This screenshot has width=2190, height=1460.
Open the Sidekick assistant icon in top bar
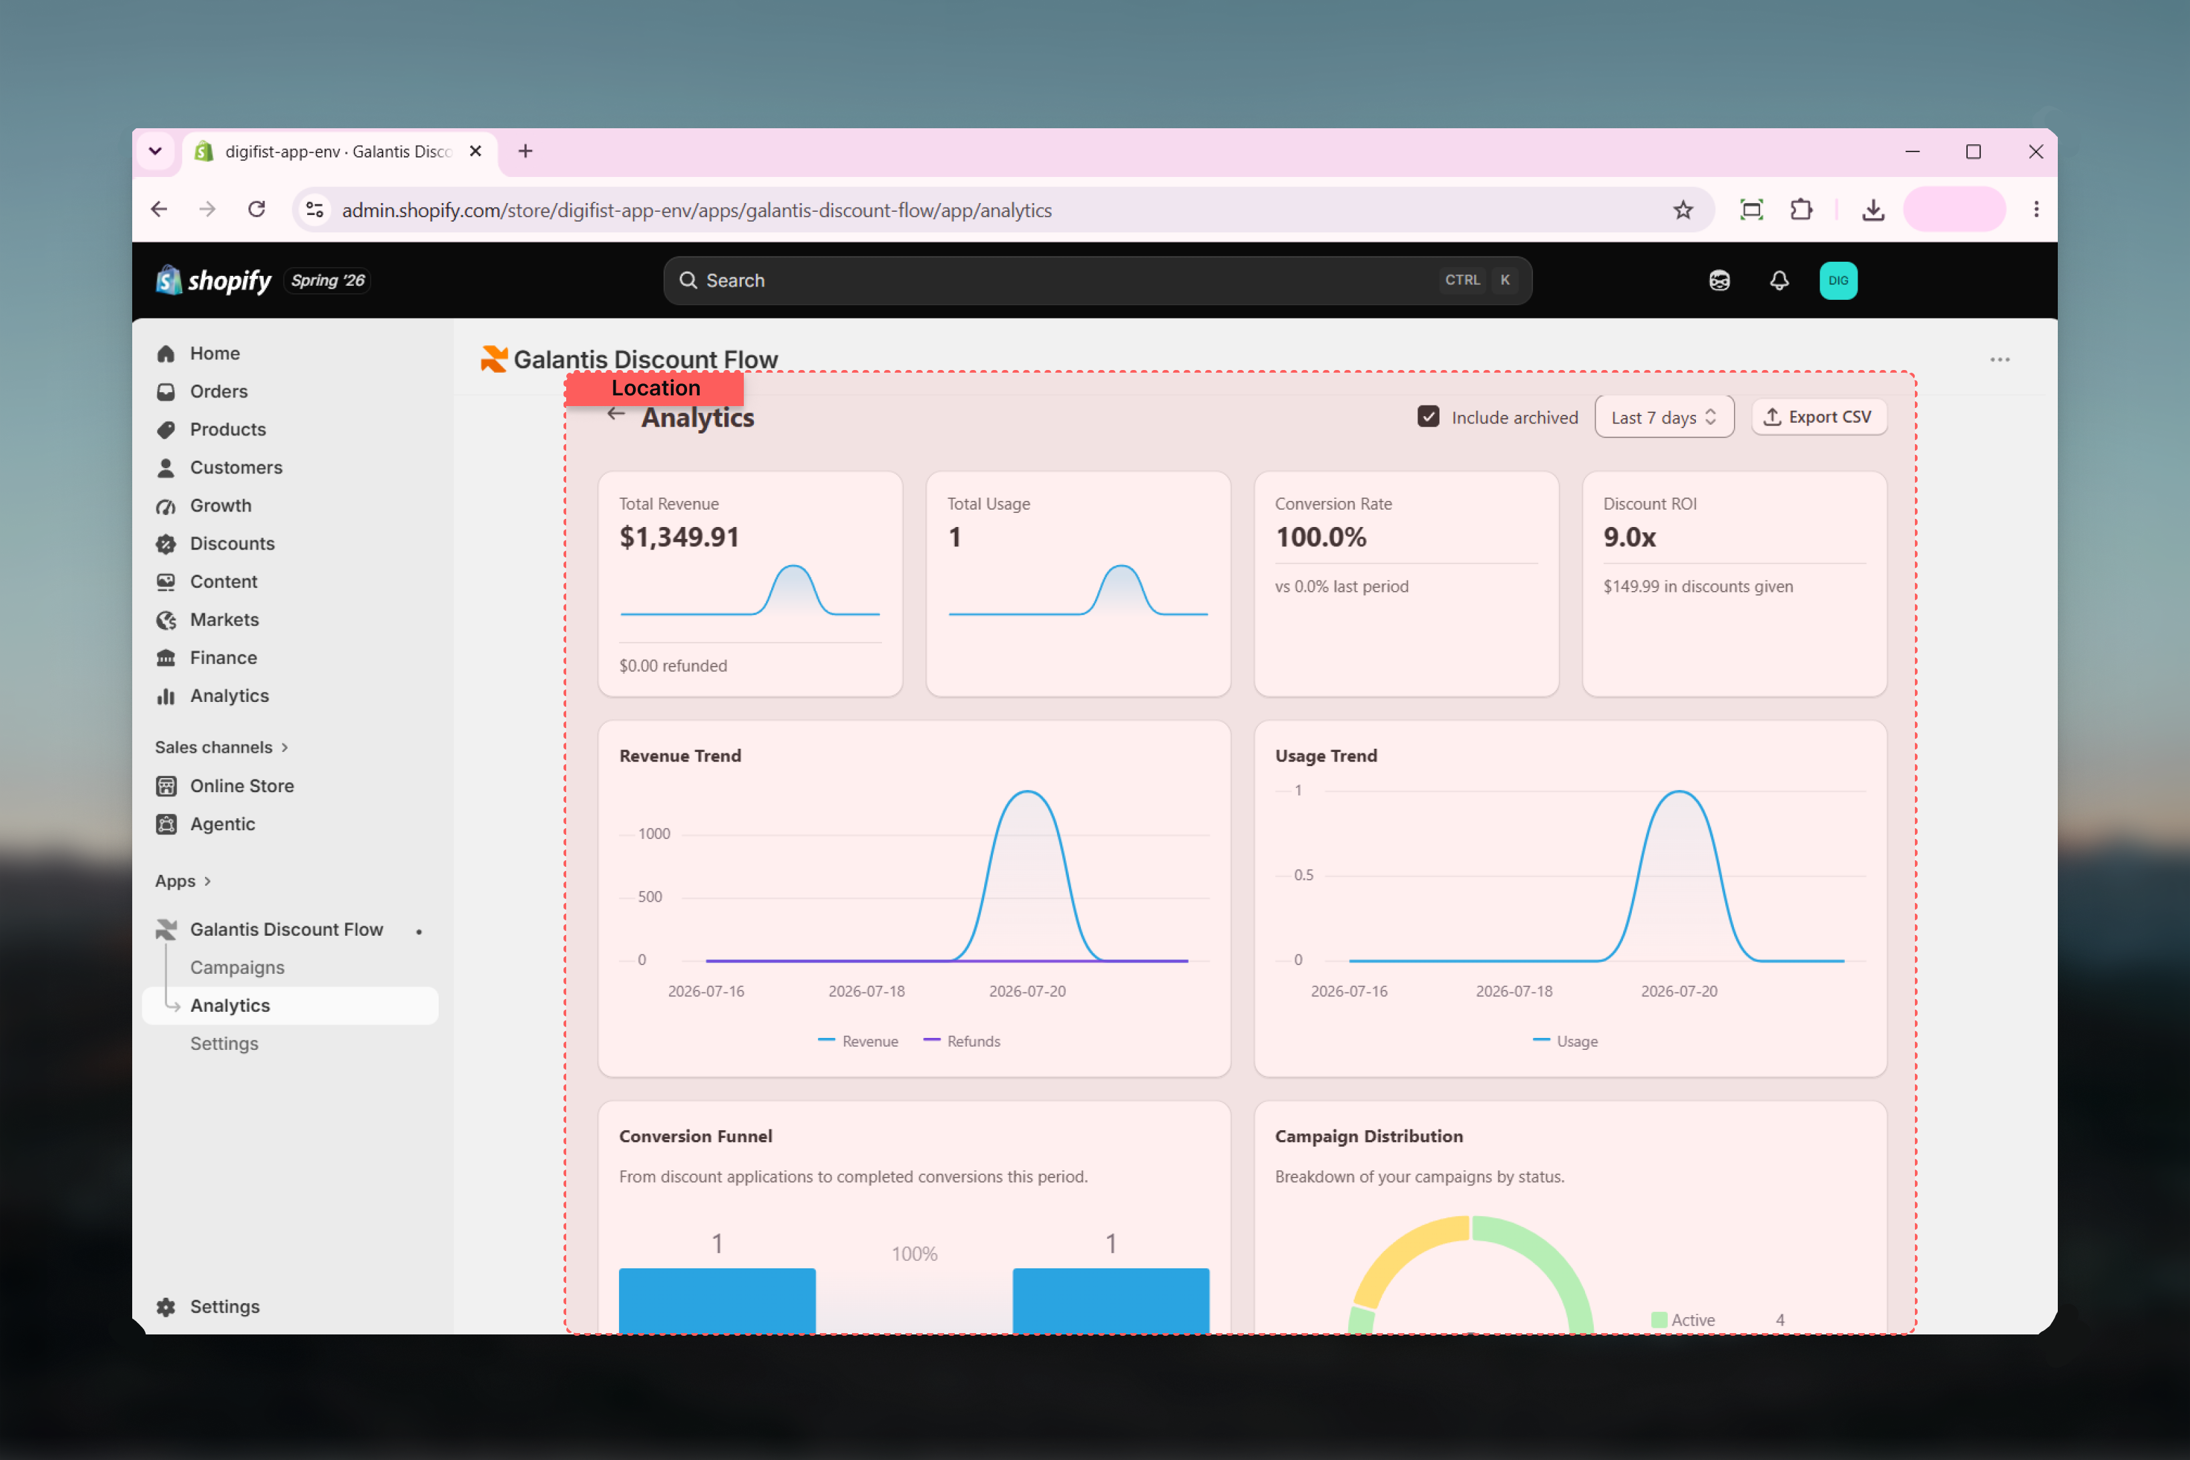coord(1719,281)
